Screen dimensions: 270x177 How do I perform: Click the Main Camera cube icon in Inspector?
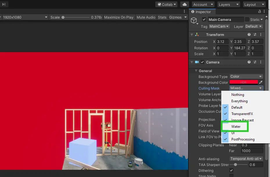(x=194, y=19)
